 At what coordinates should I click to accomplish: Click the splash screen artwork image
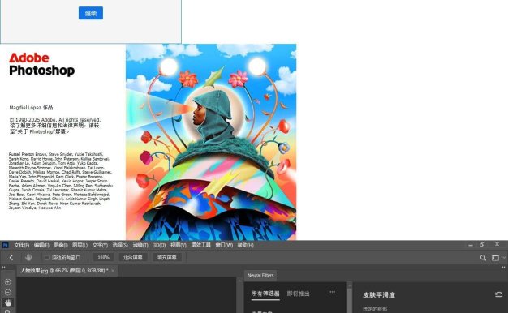point(211,142)
